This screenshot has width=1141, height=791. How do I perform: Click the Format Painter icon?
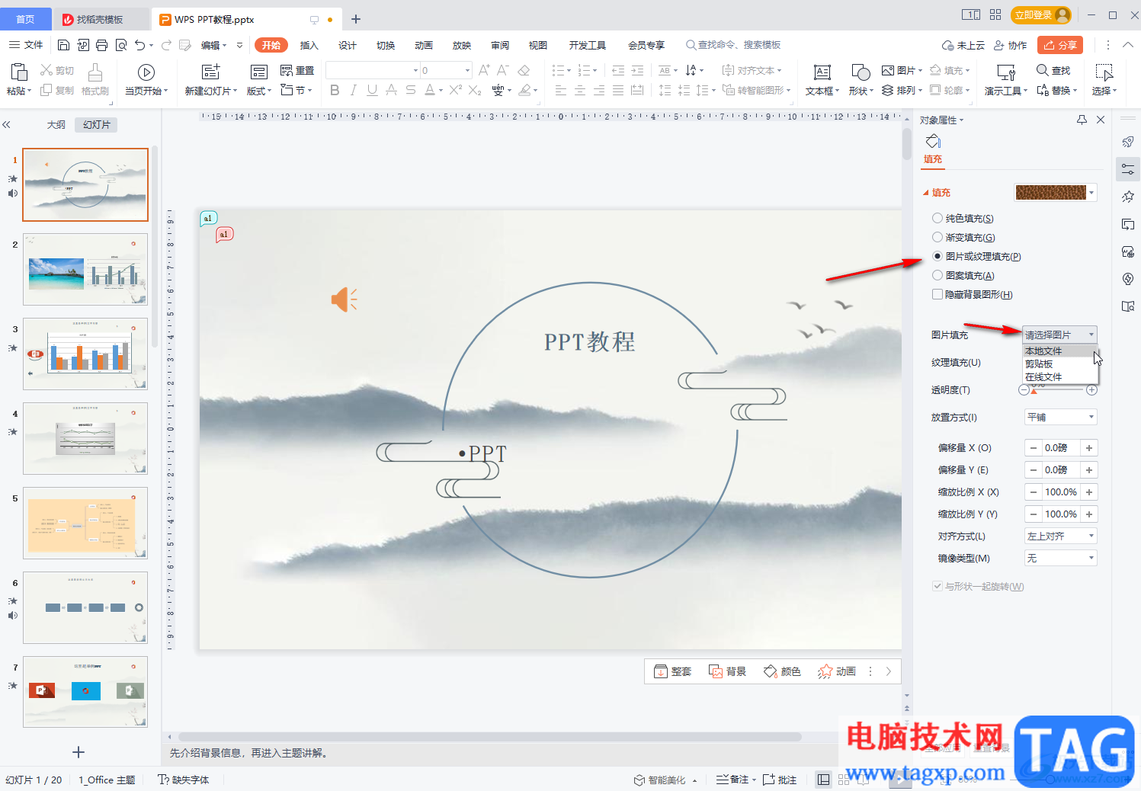95,72
